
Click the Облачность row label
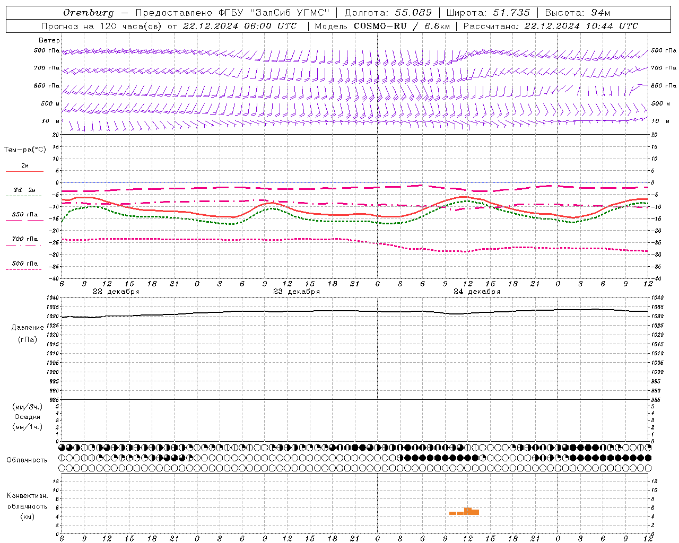[x=27, y=460]
